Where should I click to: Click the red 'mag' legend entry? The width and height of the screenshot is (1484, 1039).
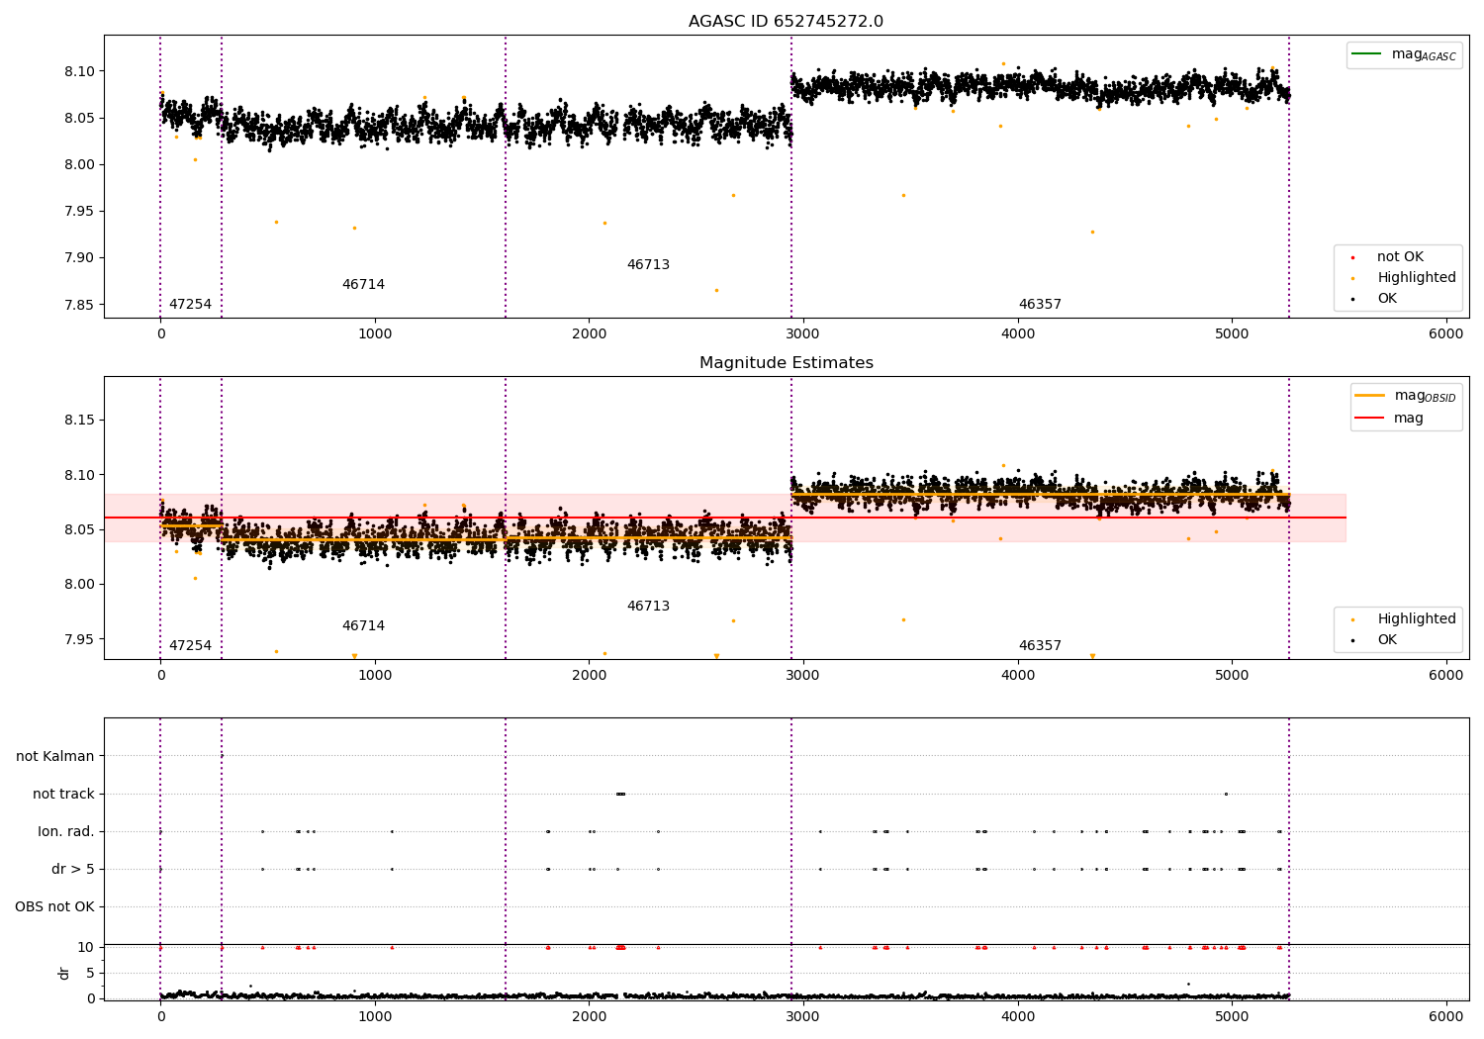coord(1389,419)
